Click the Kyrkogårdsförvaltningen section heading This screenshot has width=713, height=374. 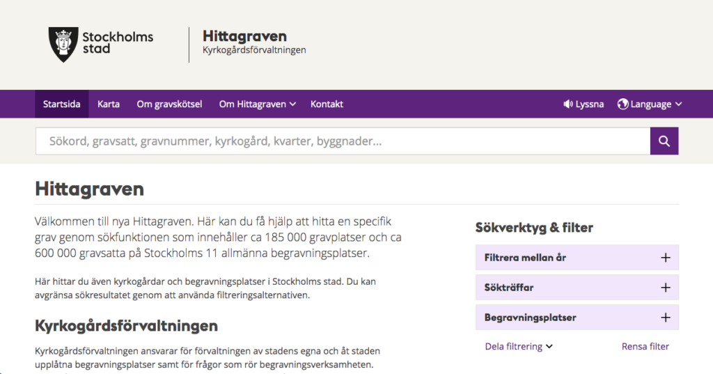pyautogui.click(x=127, y=326)
